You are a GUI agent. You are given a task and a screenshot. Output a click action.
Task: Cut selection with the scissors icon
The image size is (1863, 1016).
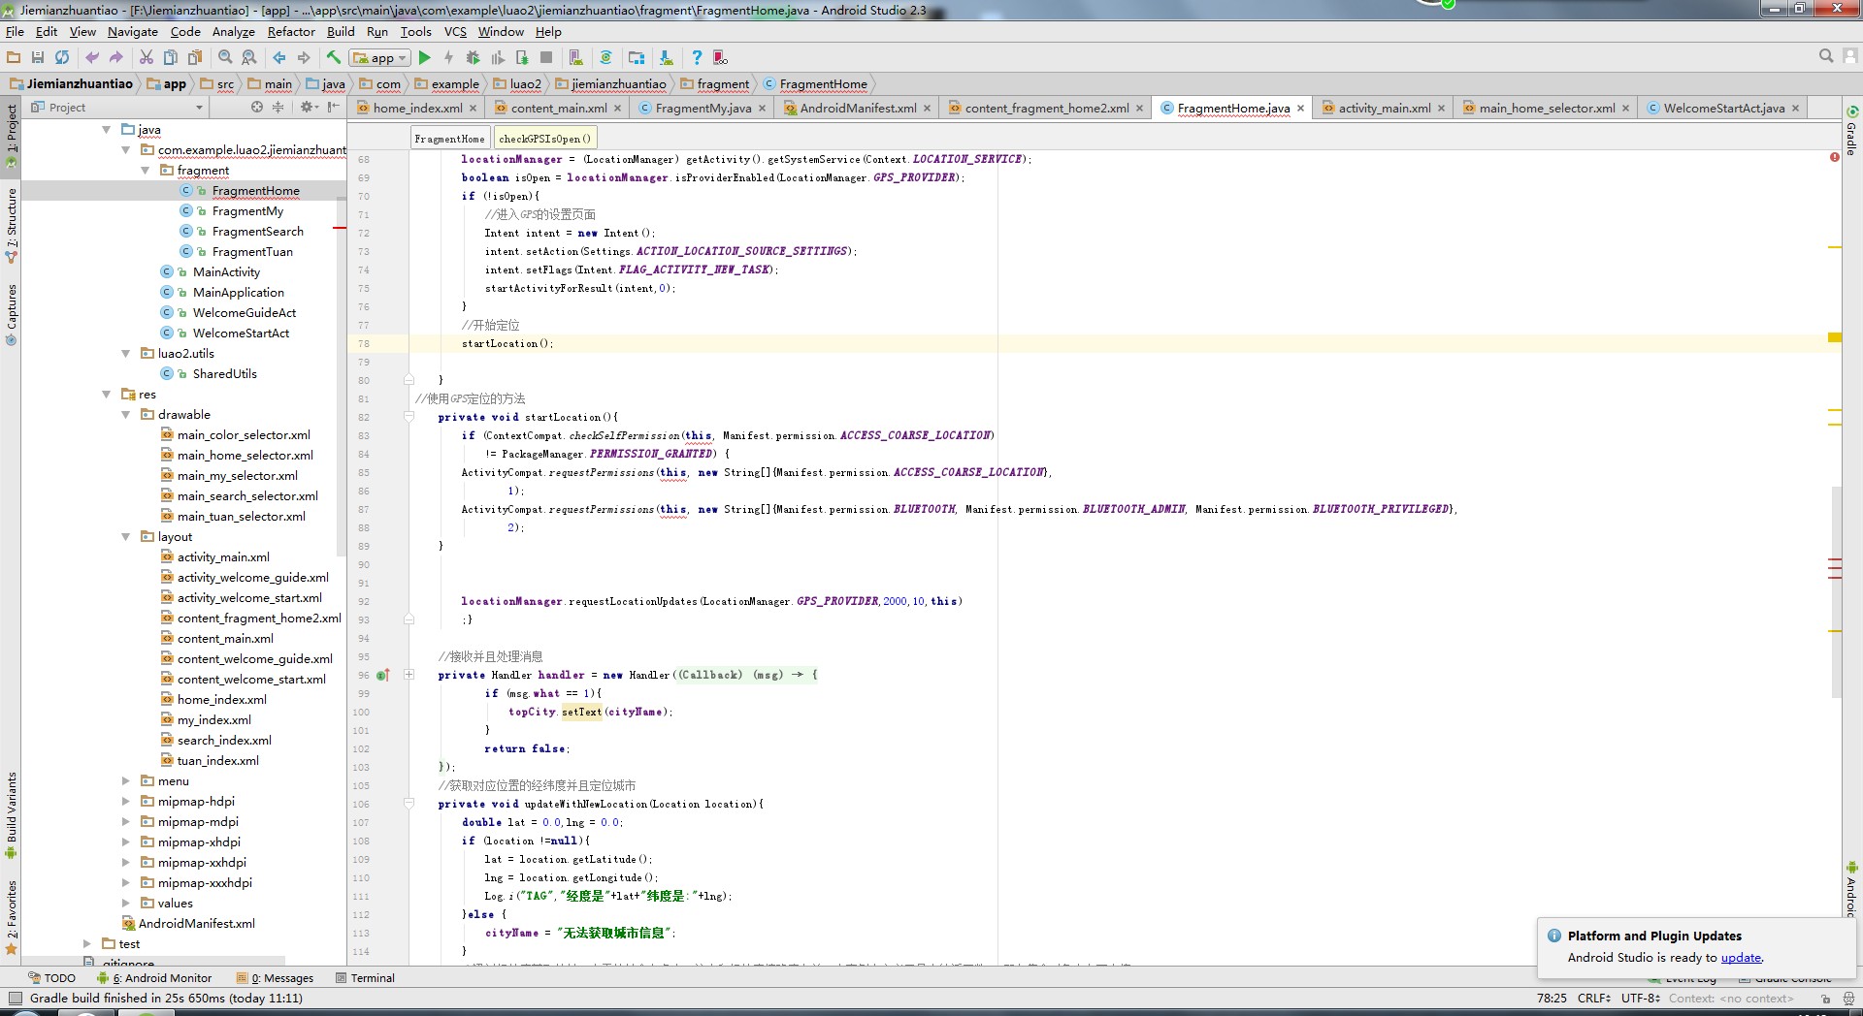pos(147,57)
